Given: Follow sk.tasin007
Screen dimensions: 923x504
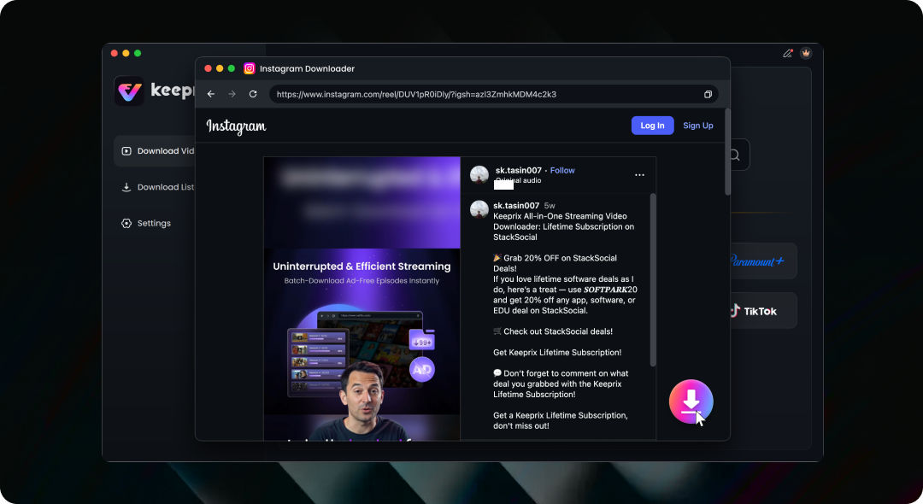Looking at the screenshot, I should (562, 171).
